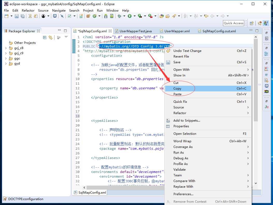The width and height of the screenshot is (273, 205).
Task: Open the Debug dropdown arrow
Action: (124, 16)
